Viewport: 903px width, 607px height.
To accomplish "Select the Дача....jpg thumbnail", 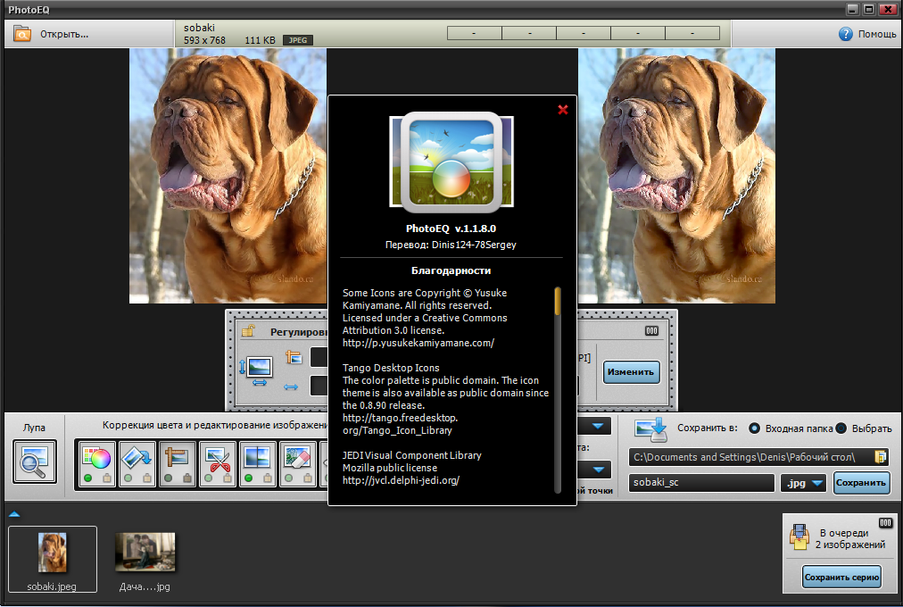I will click(x=145, y=561).
